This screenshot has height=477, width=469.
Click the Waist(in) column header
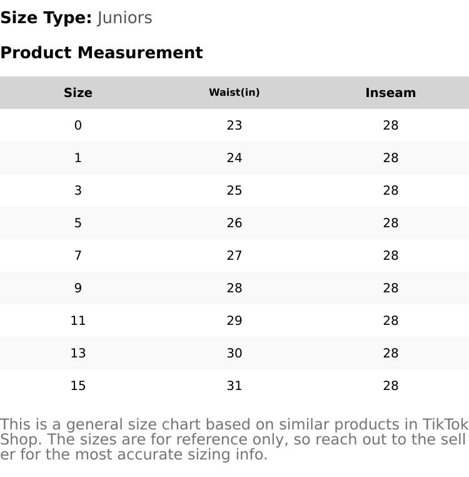tap(234, 93)
